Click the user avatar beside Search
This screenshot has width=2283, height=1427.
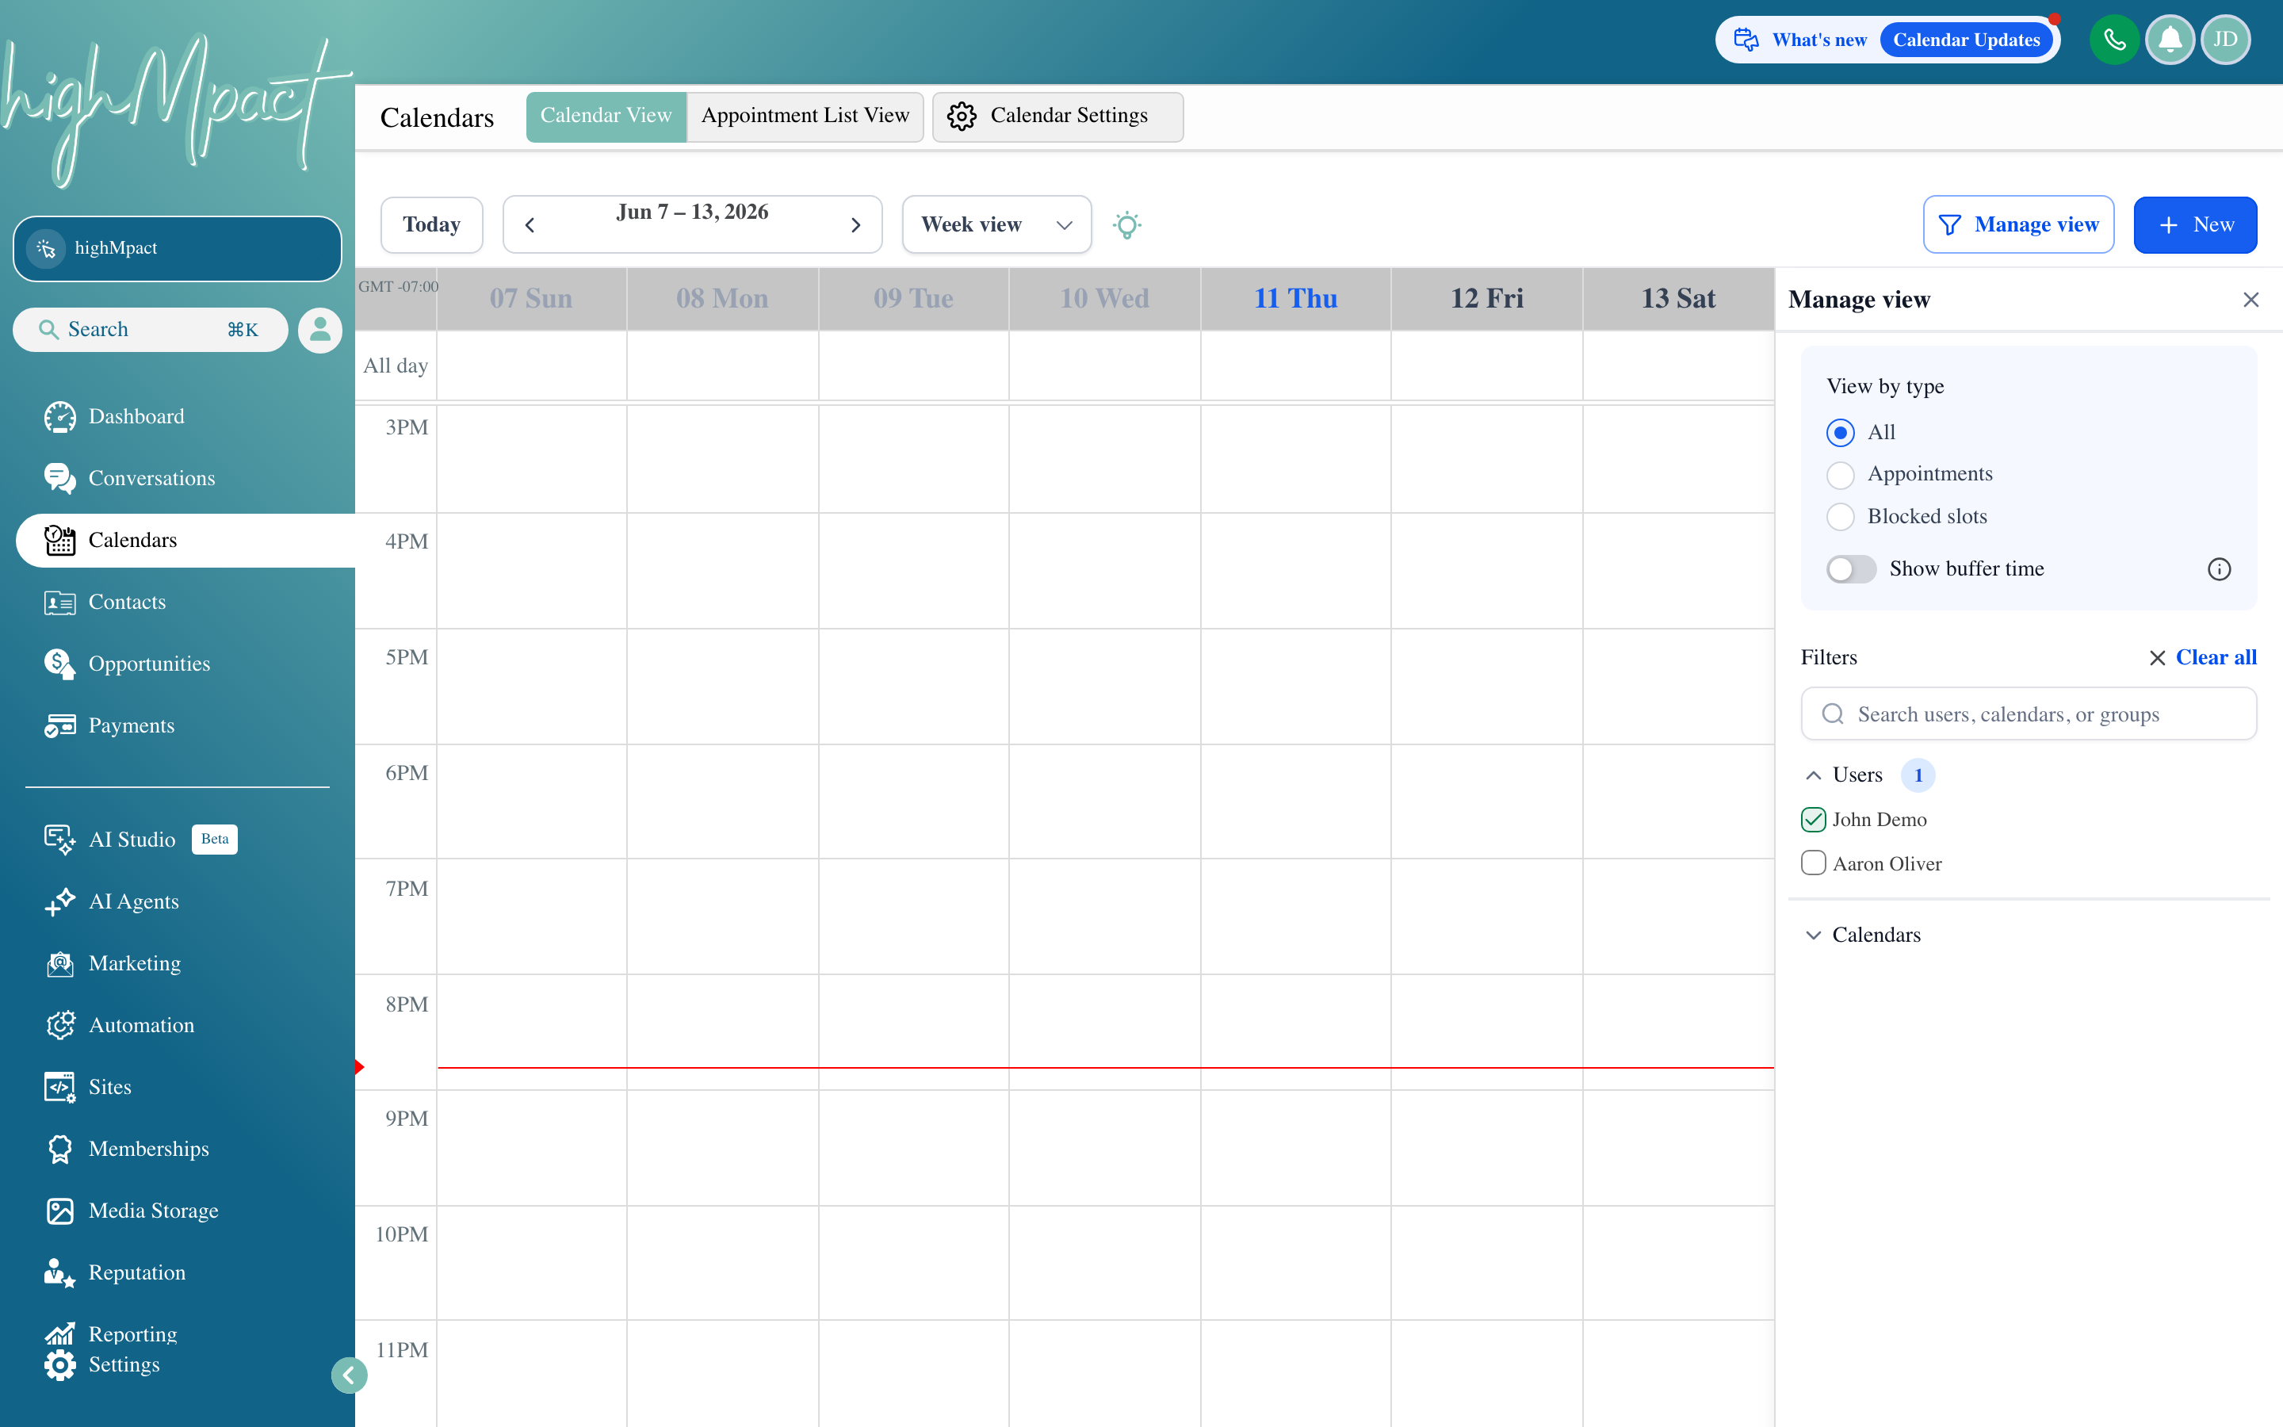click(319, 329)
